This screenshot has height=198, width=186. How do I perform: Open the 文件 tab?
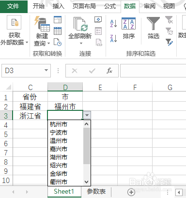(x=13, y=6)
